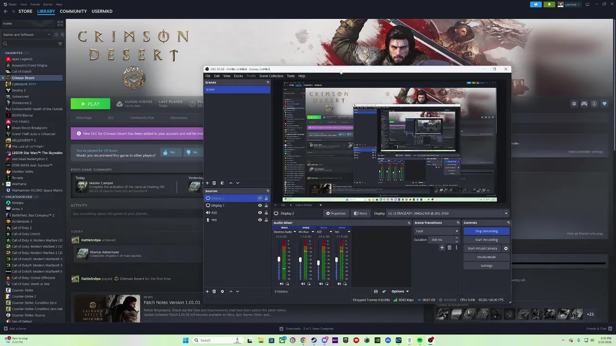Viewport: 616px width, 346px height.
Task: Undock the Scenes panel icon
Action: [268, 82]
